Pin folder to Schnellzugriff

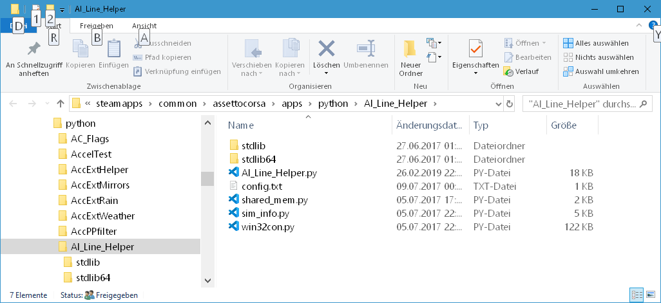(34, 58)
